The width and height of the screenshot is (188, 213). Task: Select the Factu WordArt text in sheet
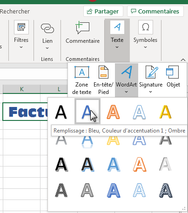tap(28, 112)
